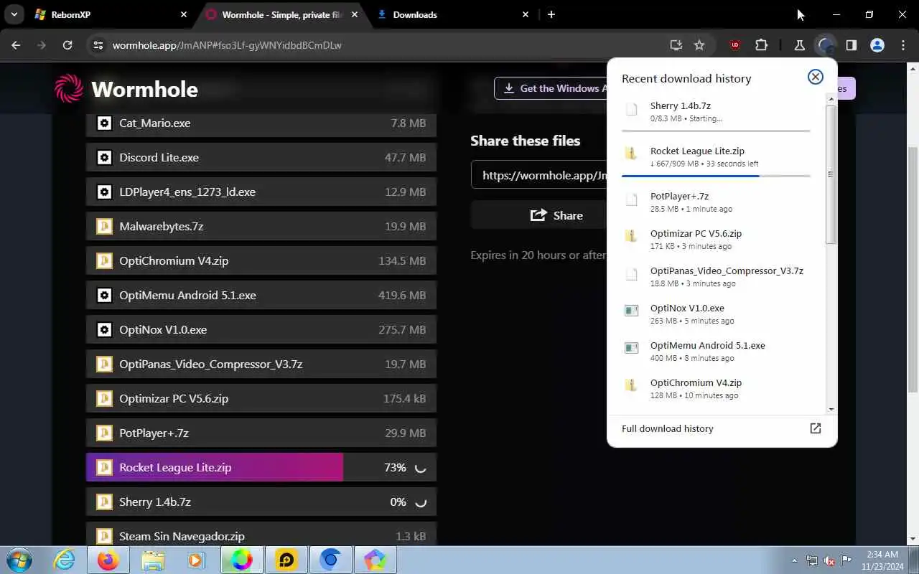Image resolution: width=919 pixels, height=574 pixels.
Task: Show hidden system tray icons arrow
Action: pos(794,560)
